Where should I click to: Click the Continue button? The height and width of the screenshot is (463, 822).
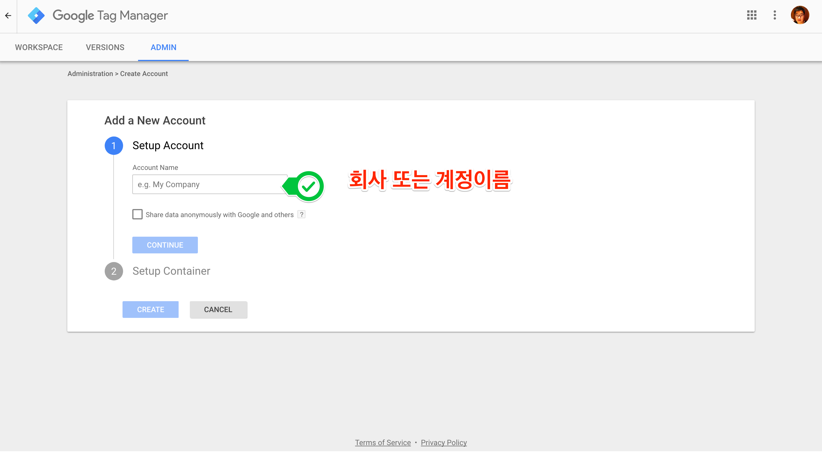[165, 245]
